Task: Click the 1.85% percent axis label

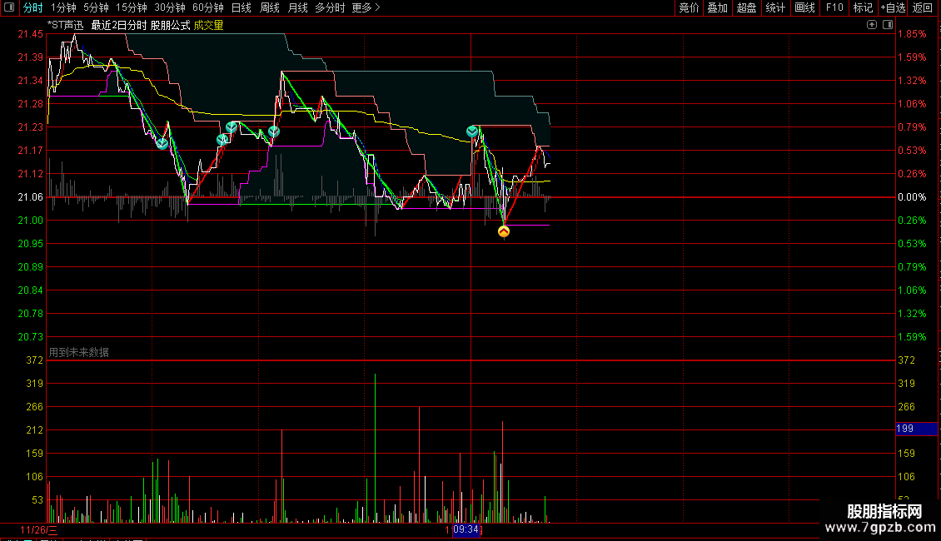Action: [x=912, y=34]
